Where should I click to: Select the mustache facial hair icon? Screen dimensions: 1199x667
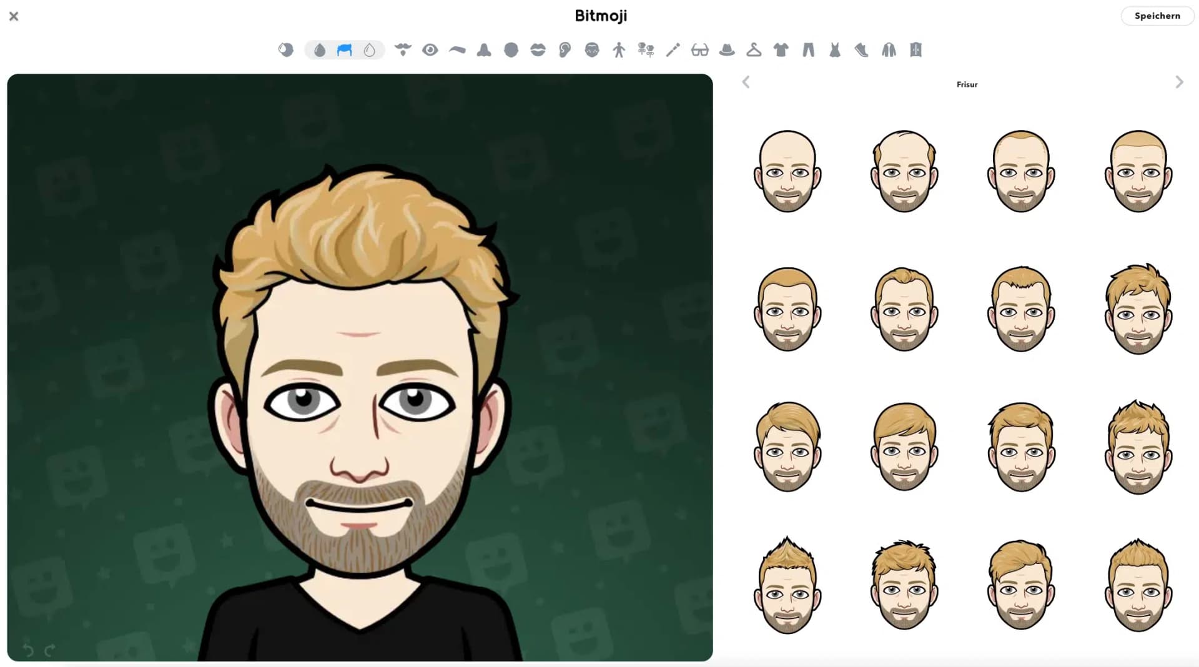click(403, 50)
